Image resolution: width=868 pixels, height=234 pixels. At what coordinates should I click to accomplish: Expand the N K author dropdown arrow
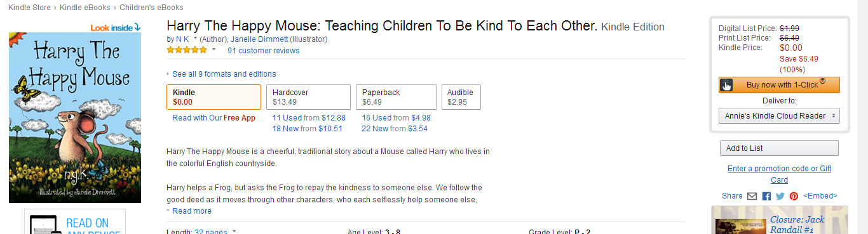[195, 39]
